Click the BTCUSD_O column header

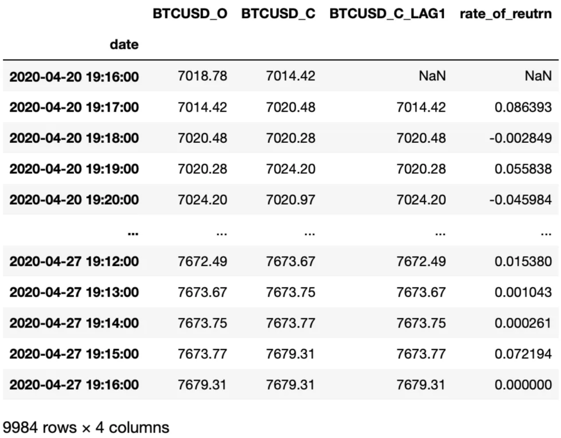(x=190, y=14)
